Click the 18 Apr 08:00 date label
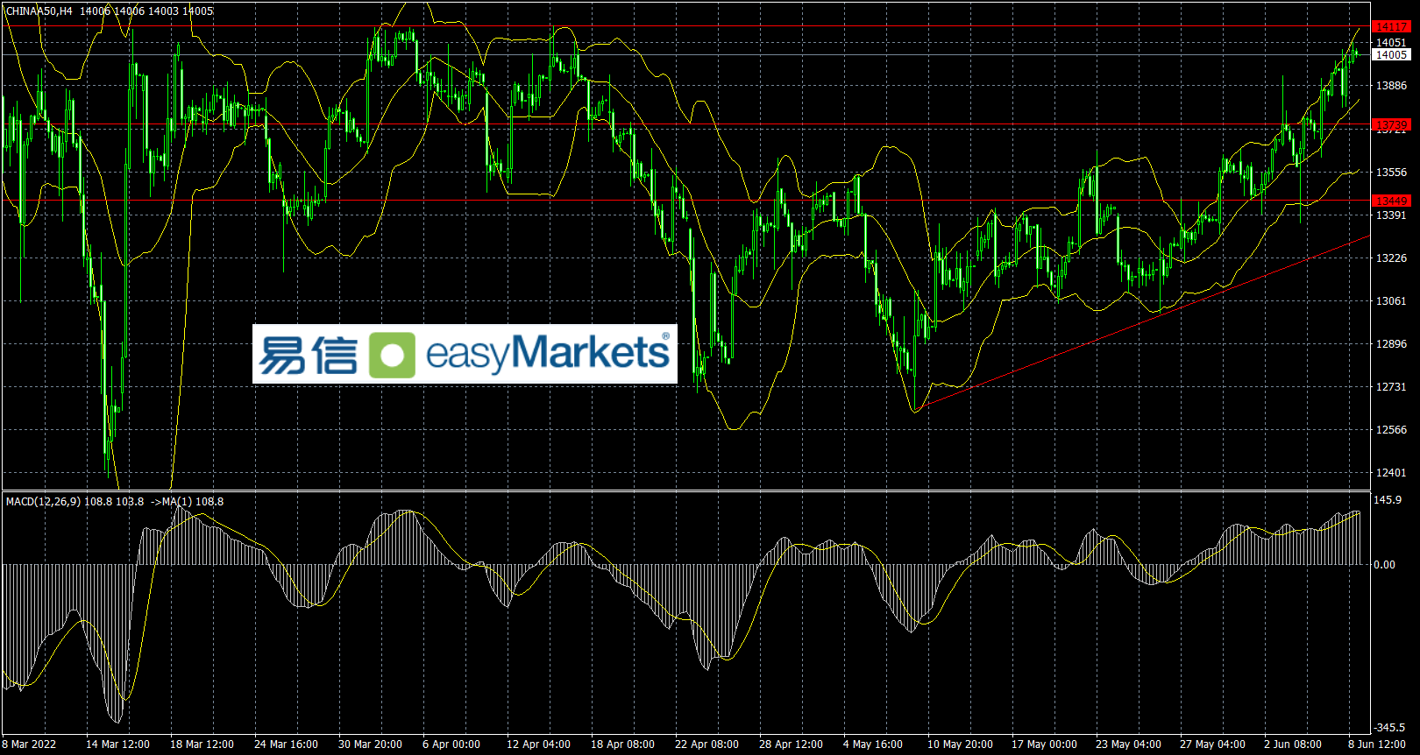Screen dimensions: 1420x755 622,744
